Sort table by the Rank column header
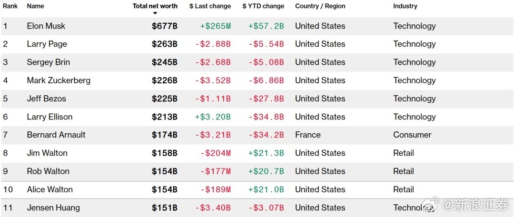The image size is (514, 217). pyautogui.click(x=10, y=6)
